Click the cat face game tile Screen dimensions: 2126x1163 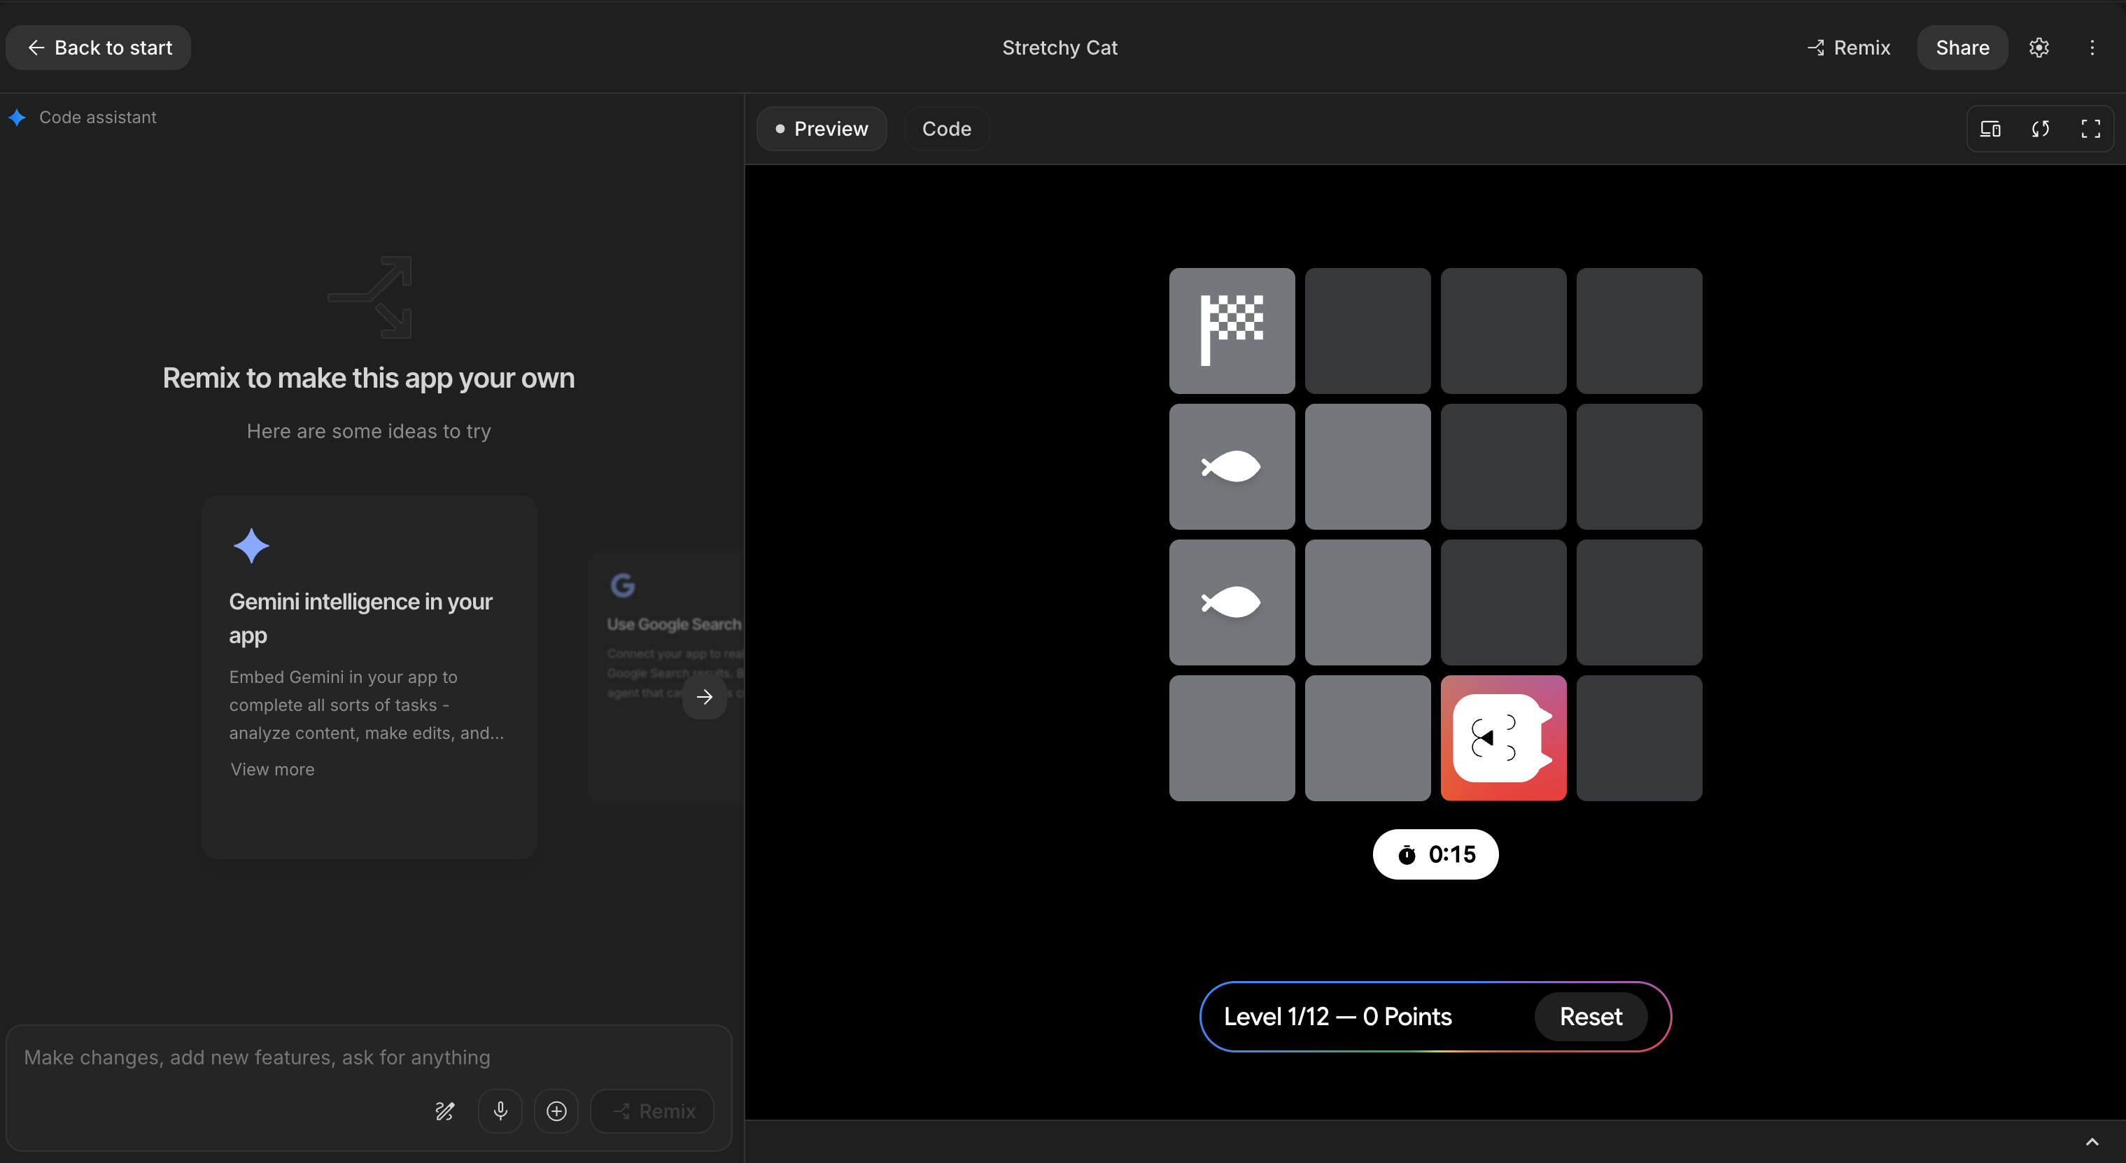click(1503, 738)
